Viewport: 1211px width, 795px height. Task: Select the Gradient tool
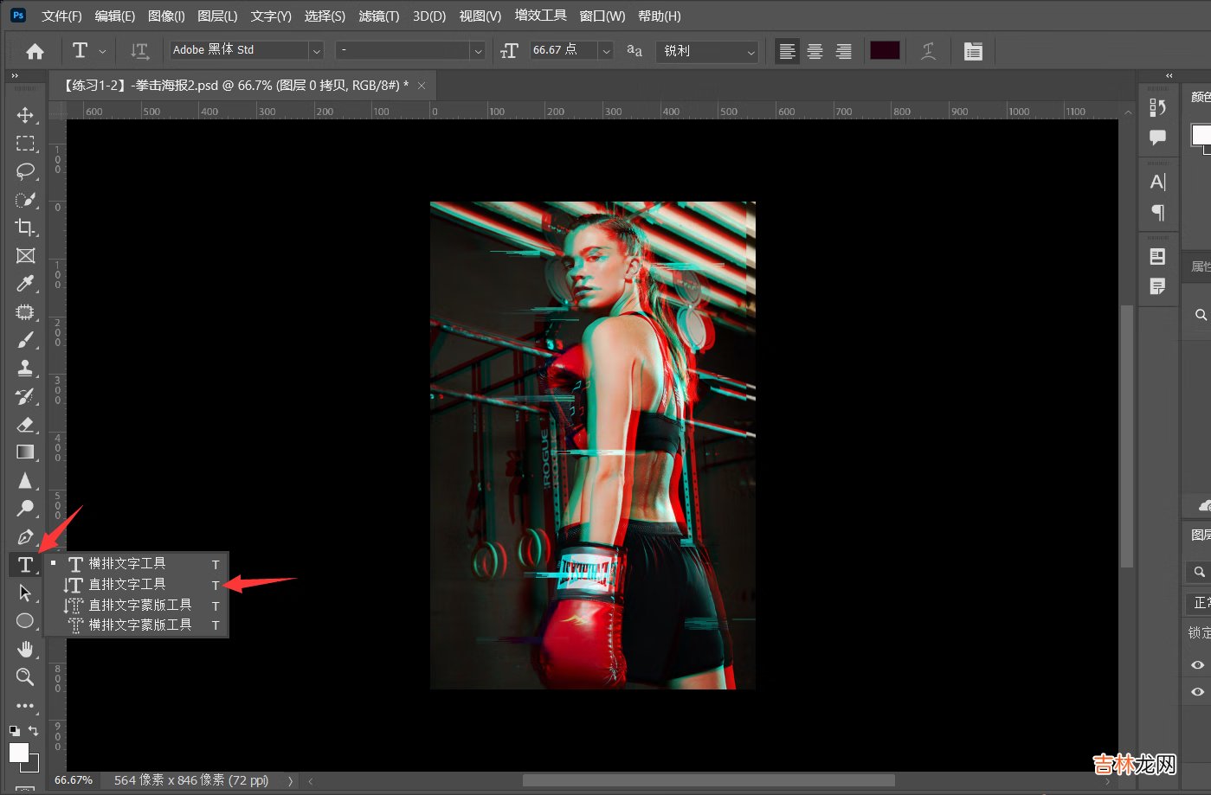pyautogui.click(x=25, y=452)
